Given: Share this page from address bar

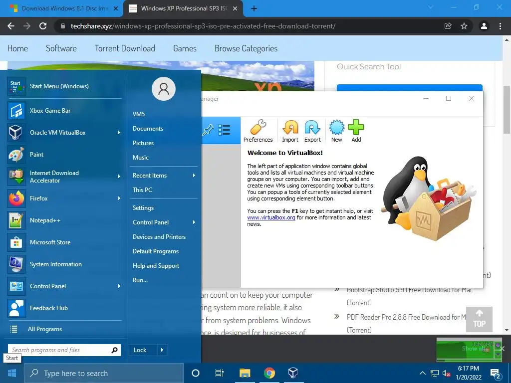Looking at the screenshot, I should coord(448,26).
